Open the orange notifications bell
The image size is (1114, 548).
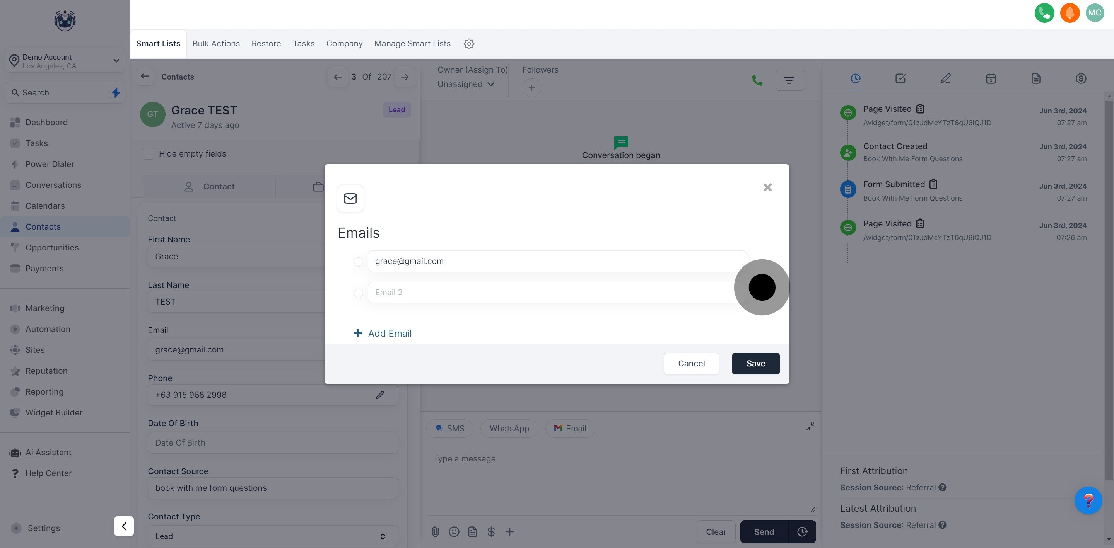coord(1070,13)
